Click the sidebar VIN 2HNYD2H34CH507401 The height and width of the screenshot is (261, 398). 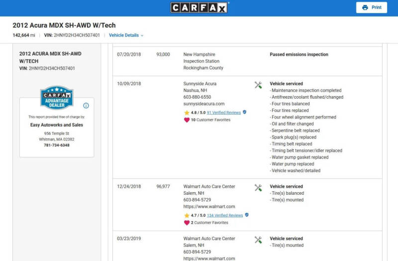47,68
